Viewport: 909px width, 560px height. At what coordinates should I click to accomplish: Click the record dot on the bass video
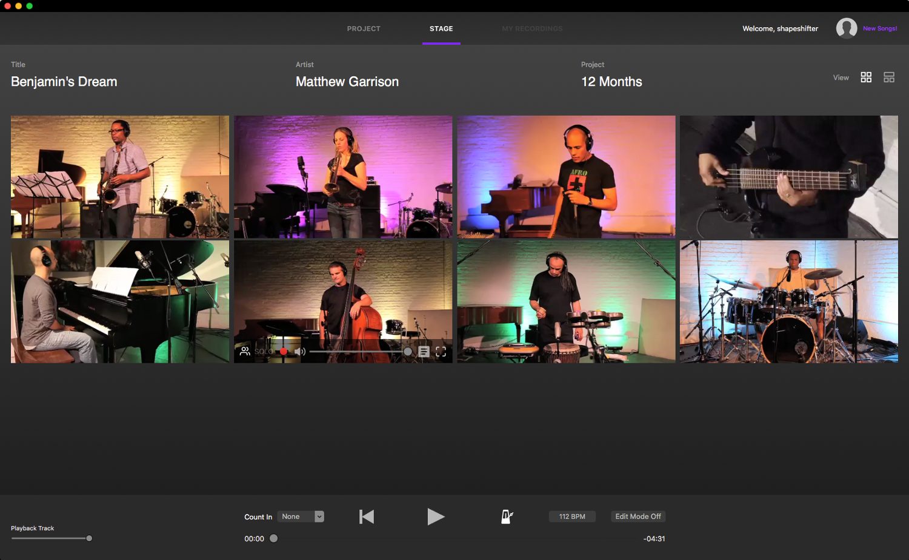[283, 351]
